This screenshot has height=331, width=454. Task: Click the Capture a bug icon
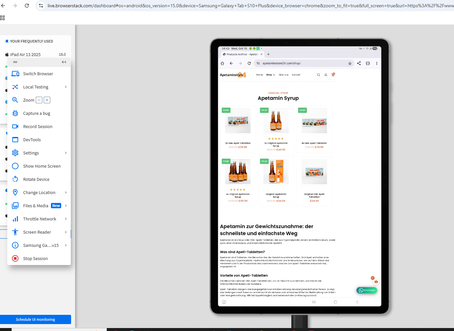15,113
